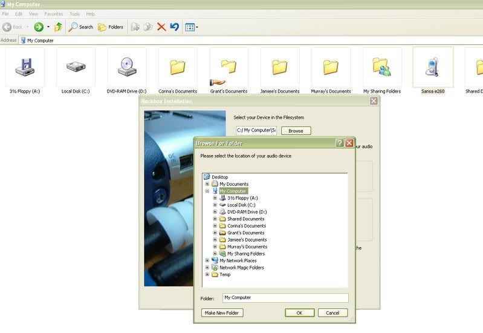
Task: Expand the My Documents tree node
Action: [207, 184]
